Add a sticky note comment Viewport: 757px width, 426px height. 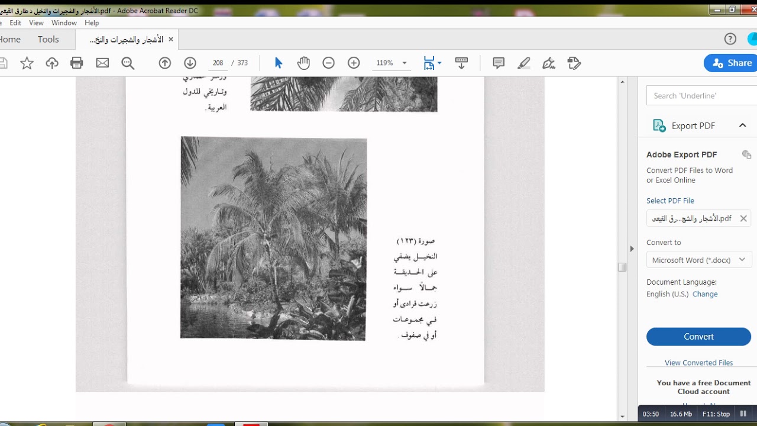(499, 63)
